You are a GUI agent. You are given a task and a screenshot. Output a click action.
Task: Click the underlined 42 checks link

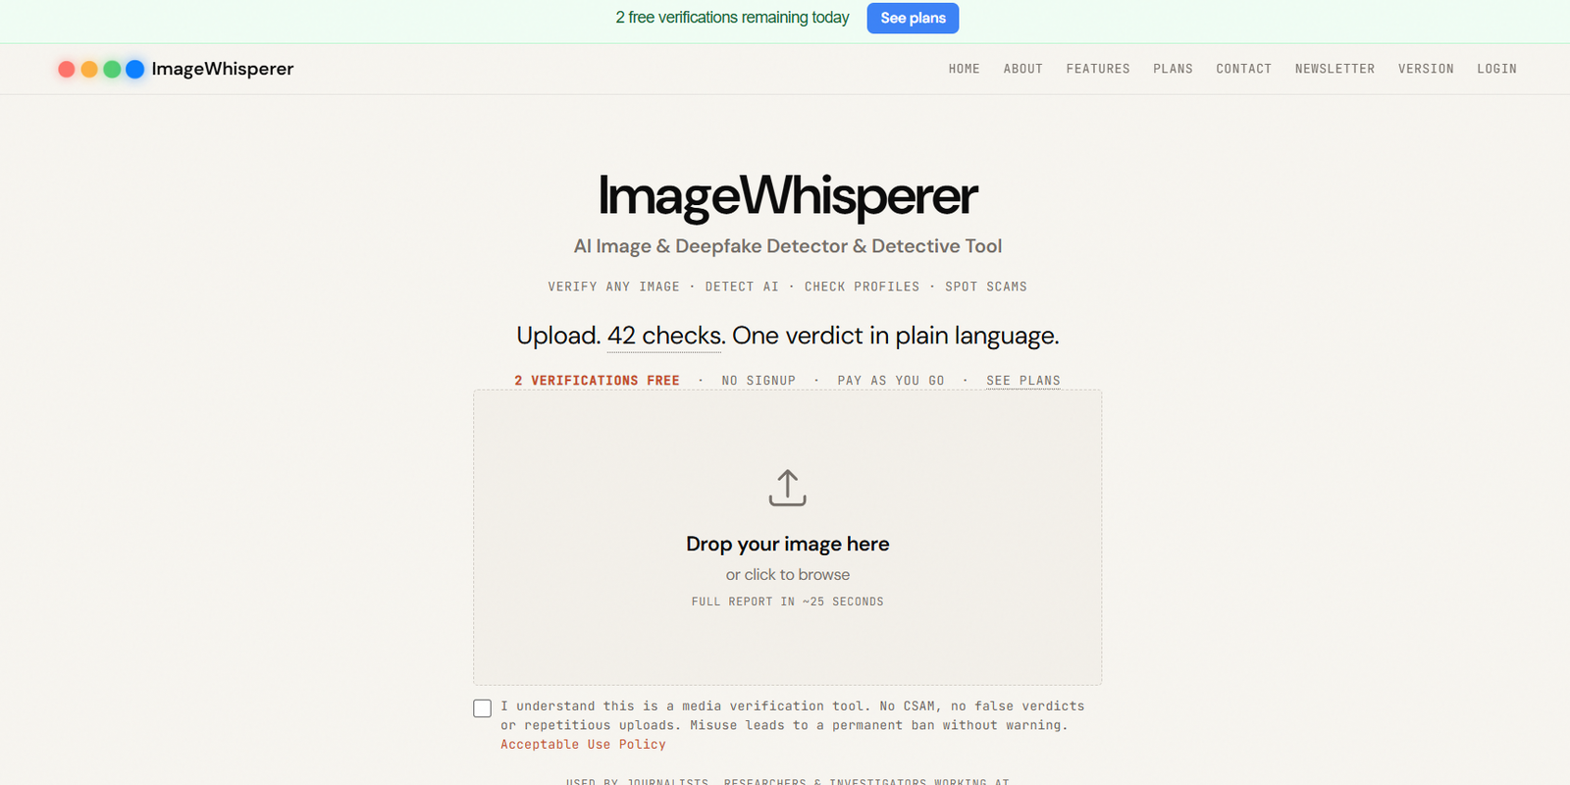(x=664, y=336)
